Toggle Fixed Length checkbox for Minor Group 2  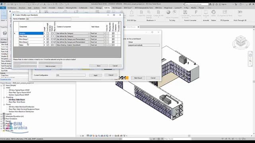click(47, 42)
